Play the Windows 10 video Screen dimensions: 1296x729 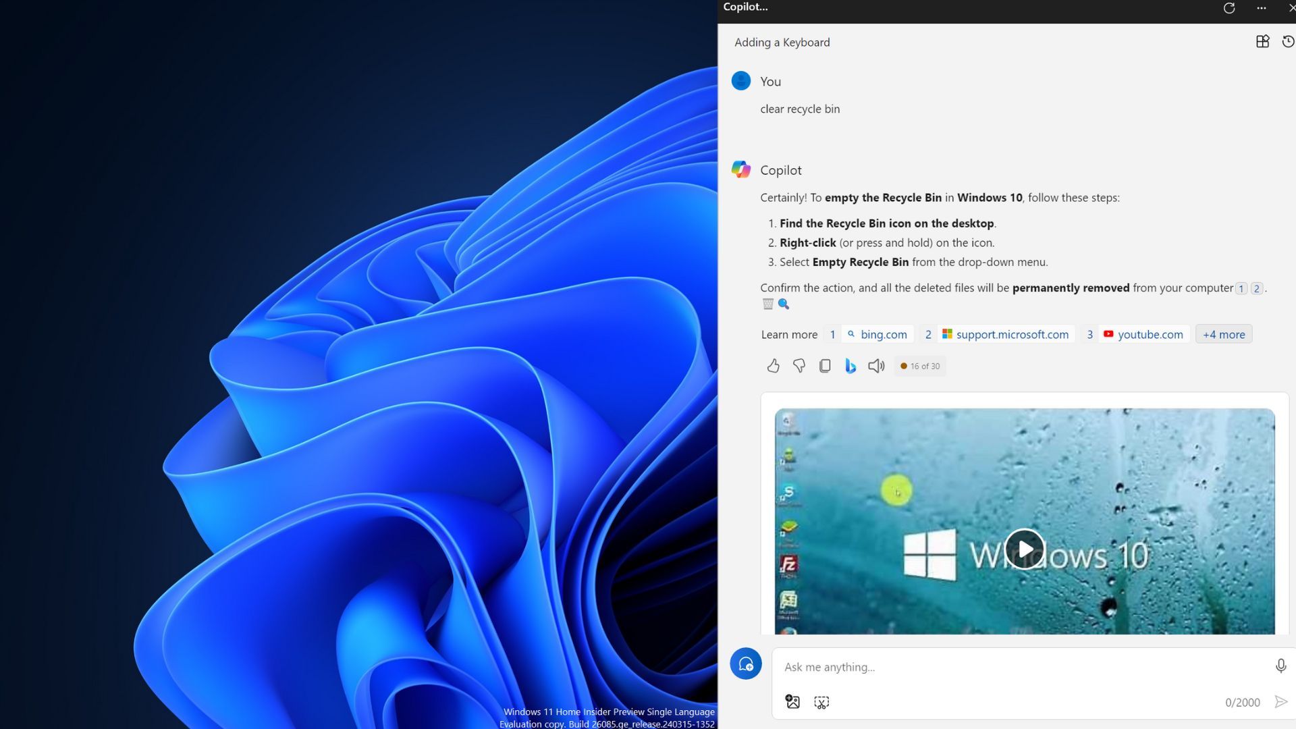pyautogui.click(x=1024, y=549)
